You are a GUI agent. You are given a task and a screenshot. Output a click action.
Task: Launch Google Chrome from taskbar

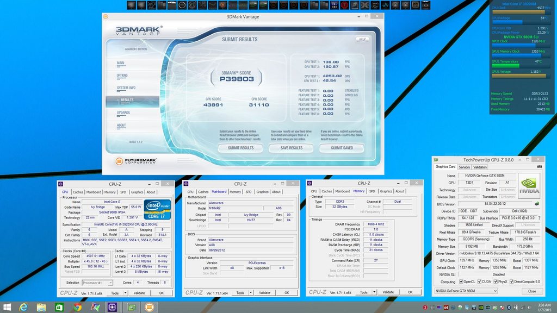(x=77, y=307)
